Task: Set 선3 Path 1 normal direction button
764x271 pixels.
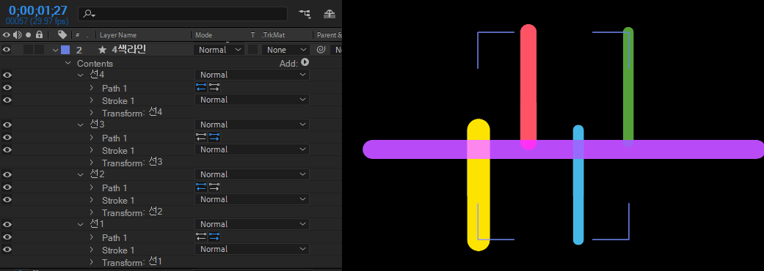Action: (214, 138)
